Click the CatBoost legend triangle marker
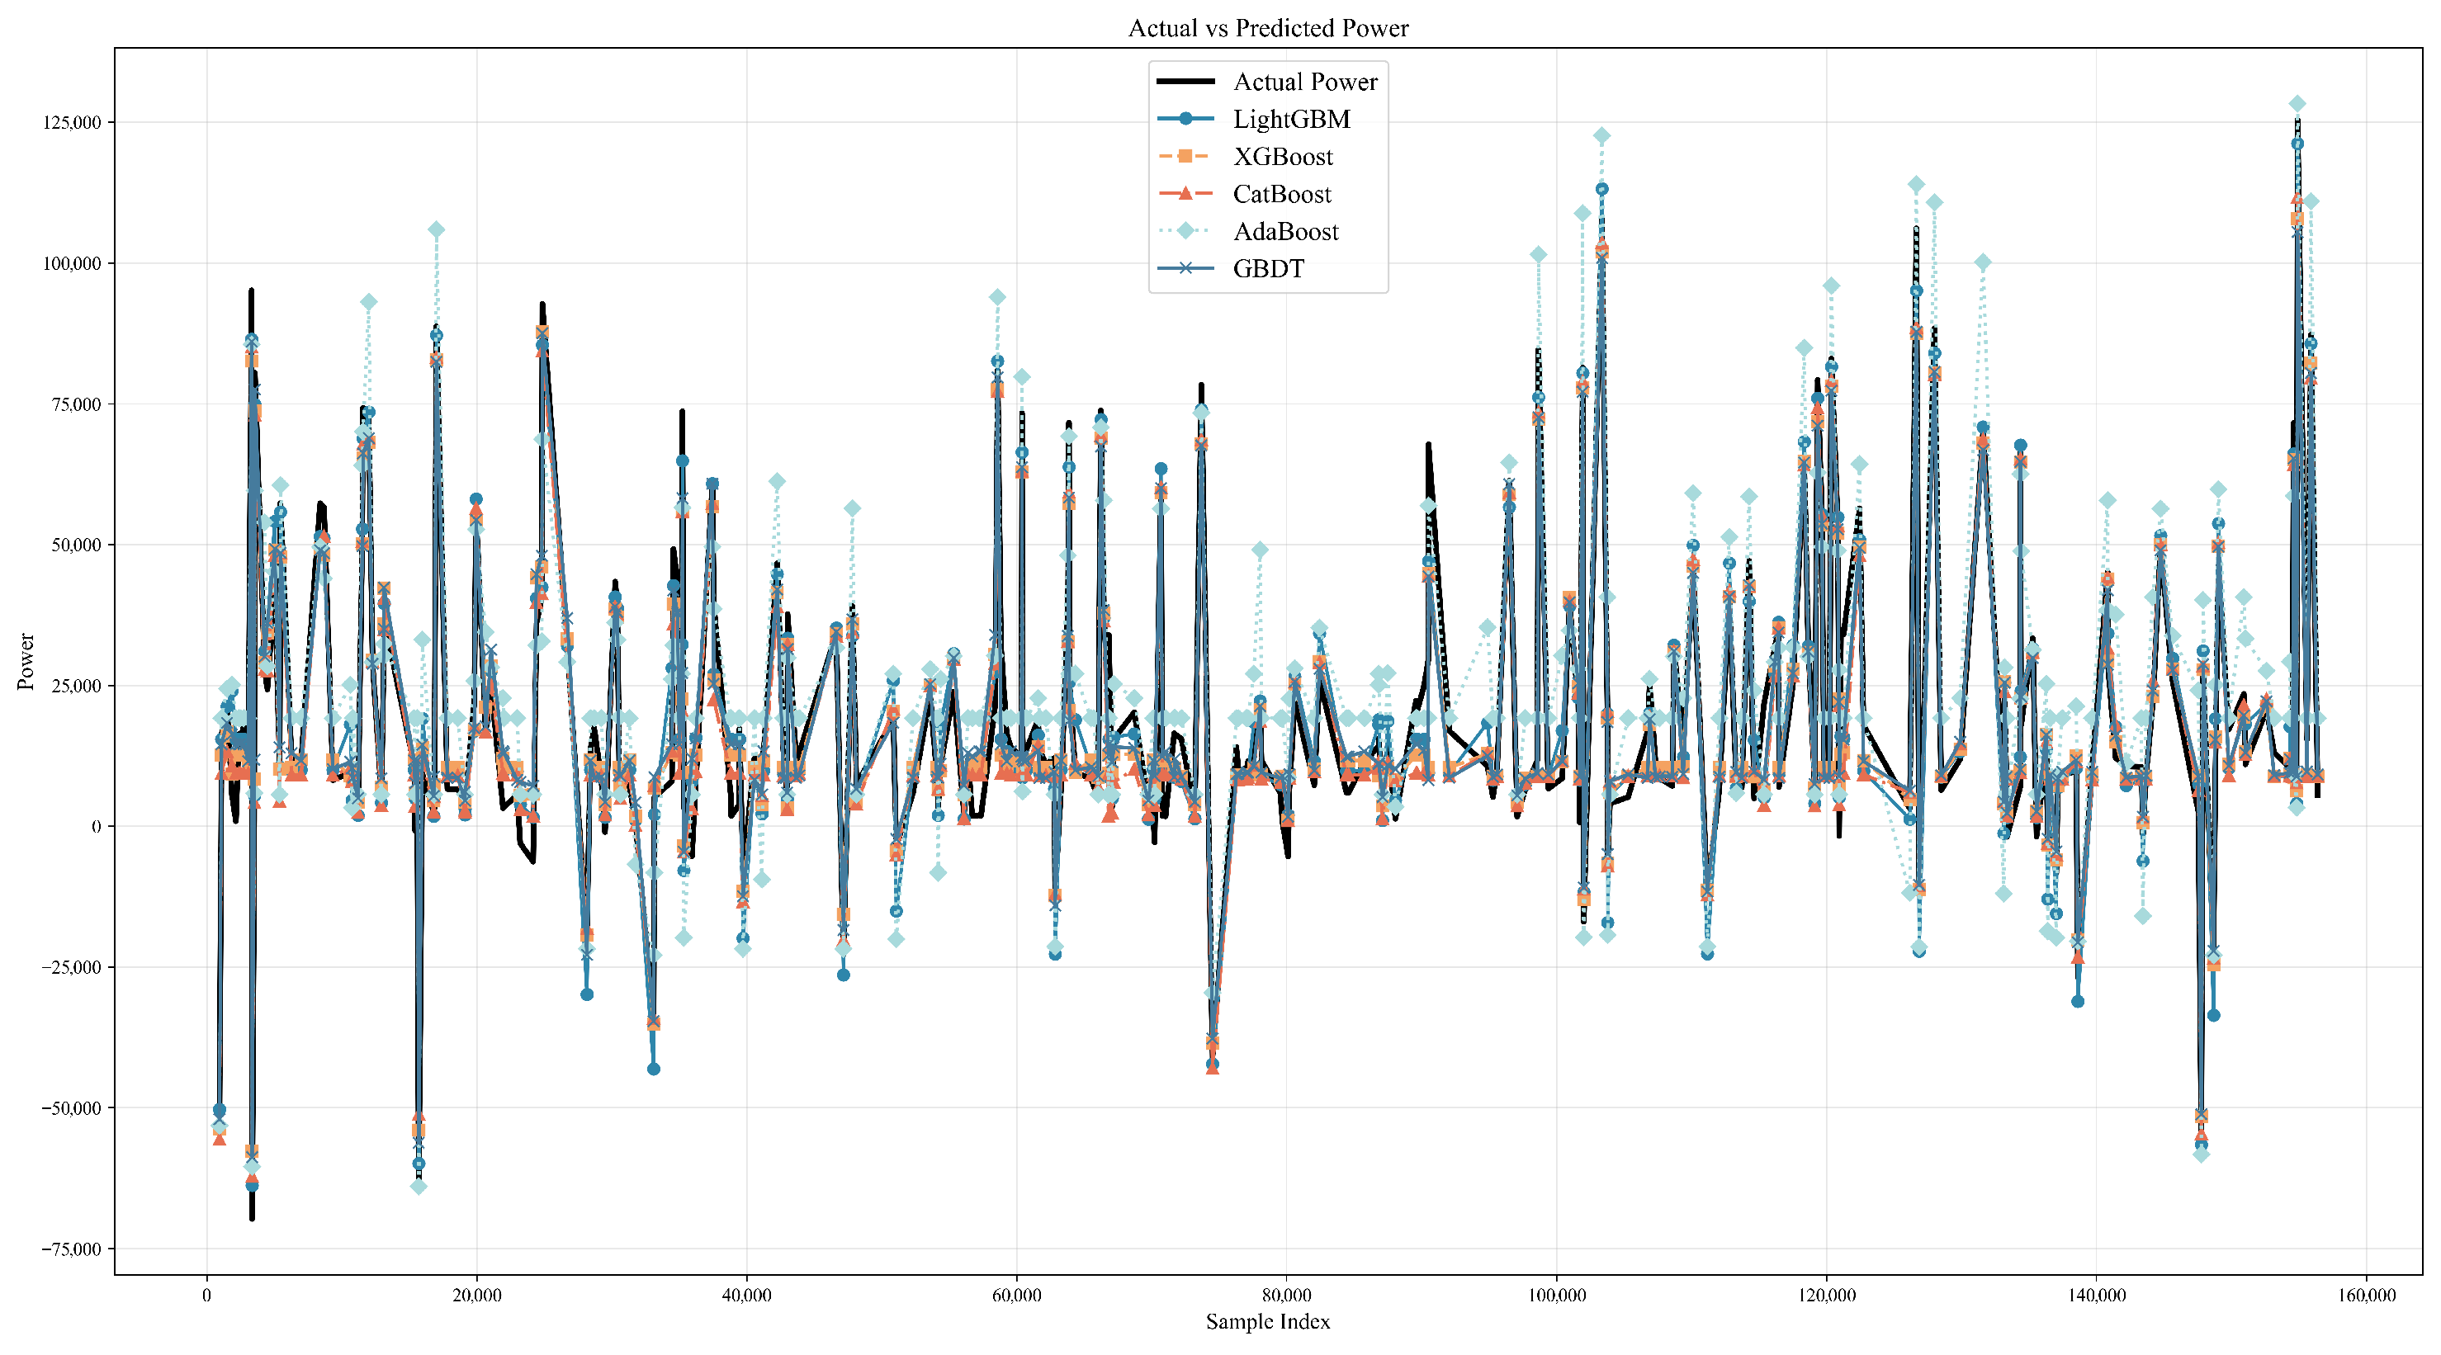The height and width of the screenshot is (1355, 2441). click(x=1185, y=193)
